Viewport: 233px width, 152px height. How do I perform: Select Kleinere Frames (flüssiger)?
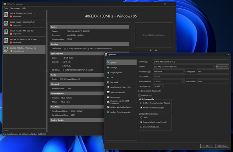tap(141, 108)
